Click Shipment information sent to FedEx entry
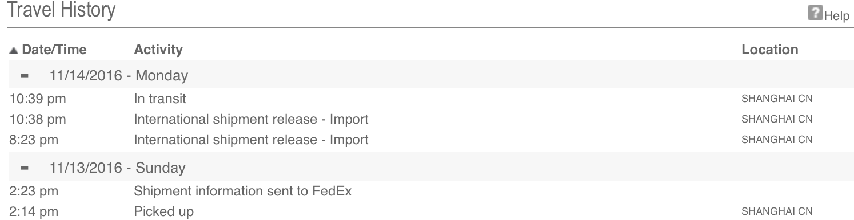This screenshot has width=854, height=220. 242,192
